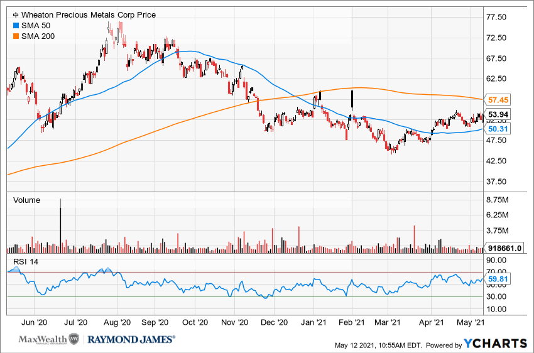The width and height of the screenshot is (534, 353).
Task: Click the 10.00 RSI axis label
Action: [496, 310]
